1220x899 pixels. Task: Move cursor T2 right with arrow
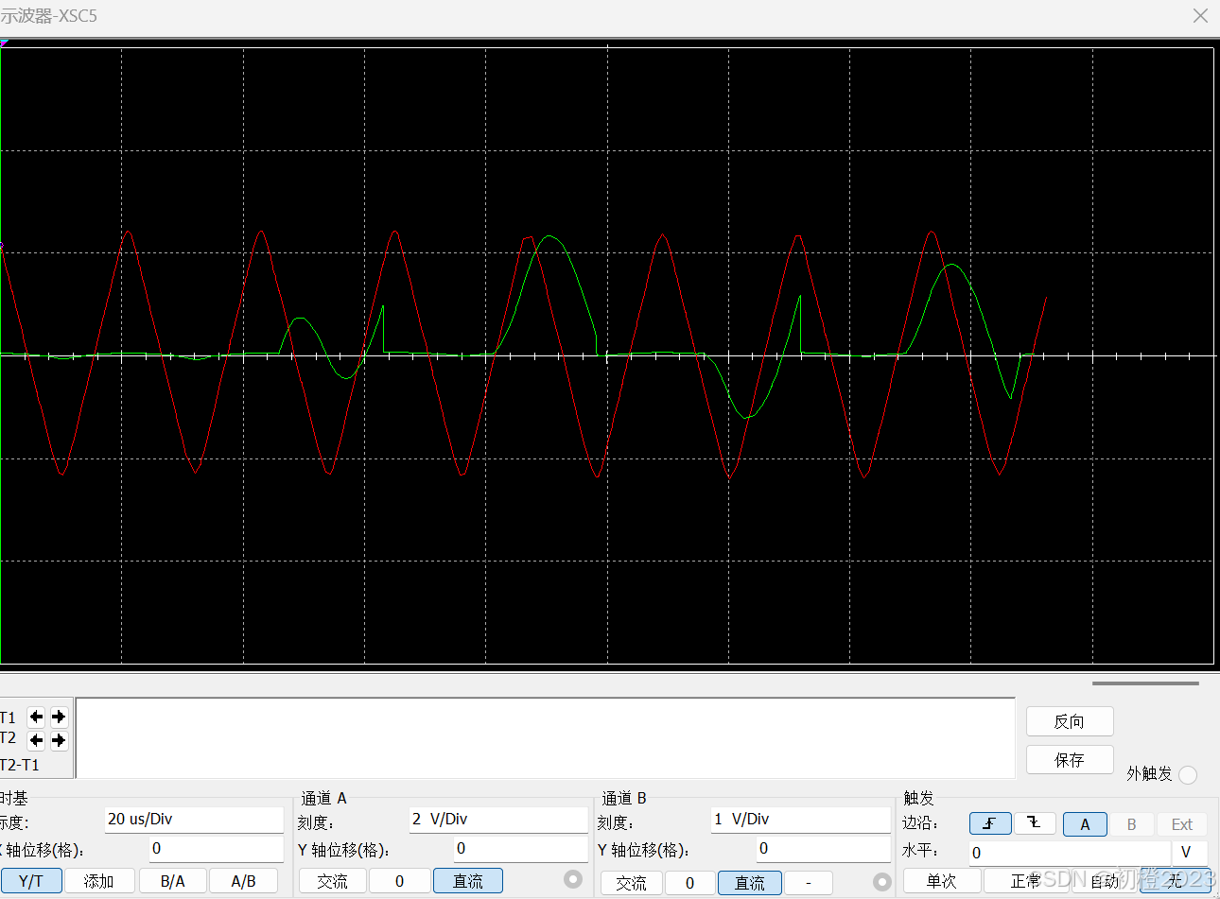(x=59, y=739)
